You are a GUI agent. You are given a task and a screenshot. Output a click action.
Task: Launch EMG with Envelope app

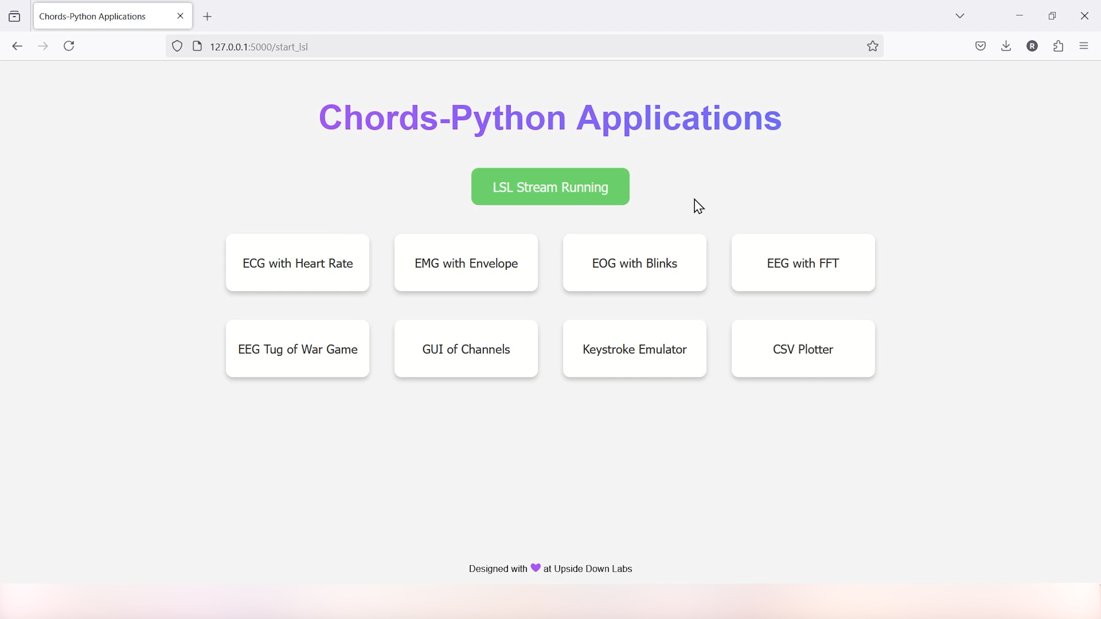466,263
